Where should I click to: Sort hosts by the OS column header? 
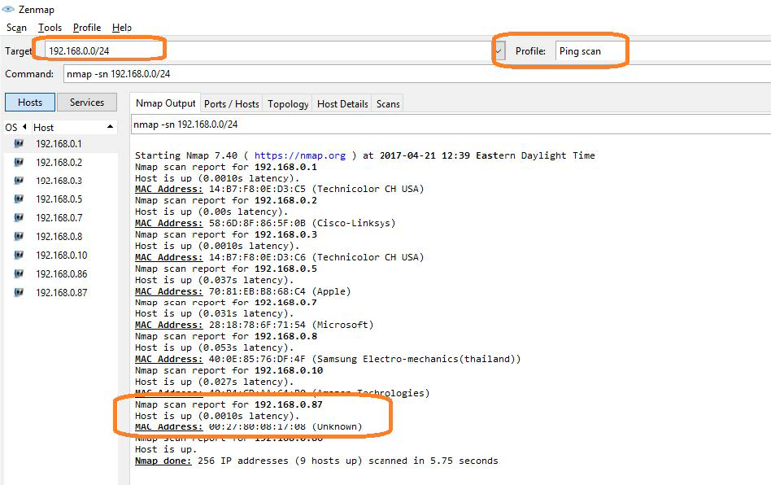[14, 127]
